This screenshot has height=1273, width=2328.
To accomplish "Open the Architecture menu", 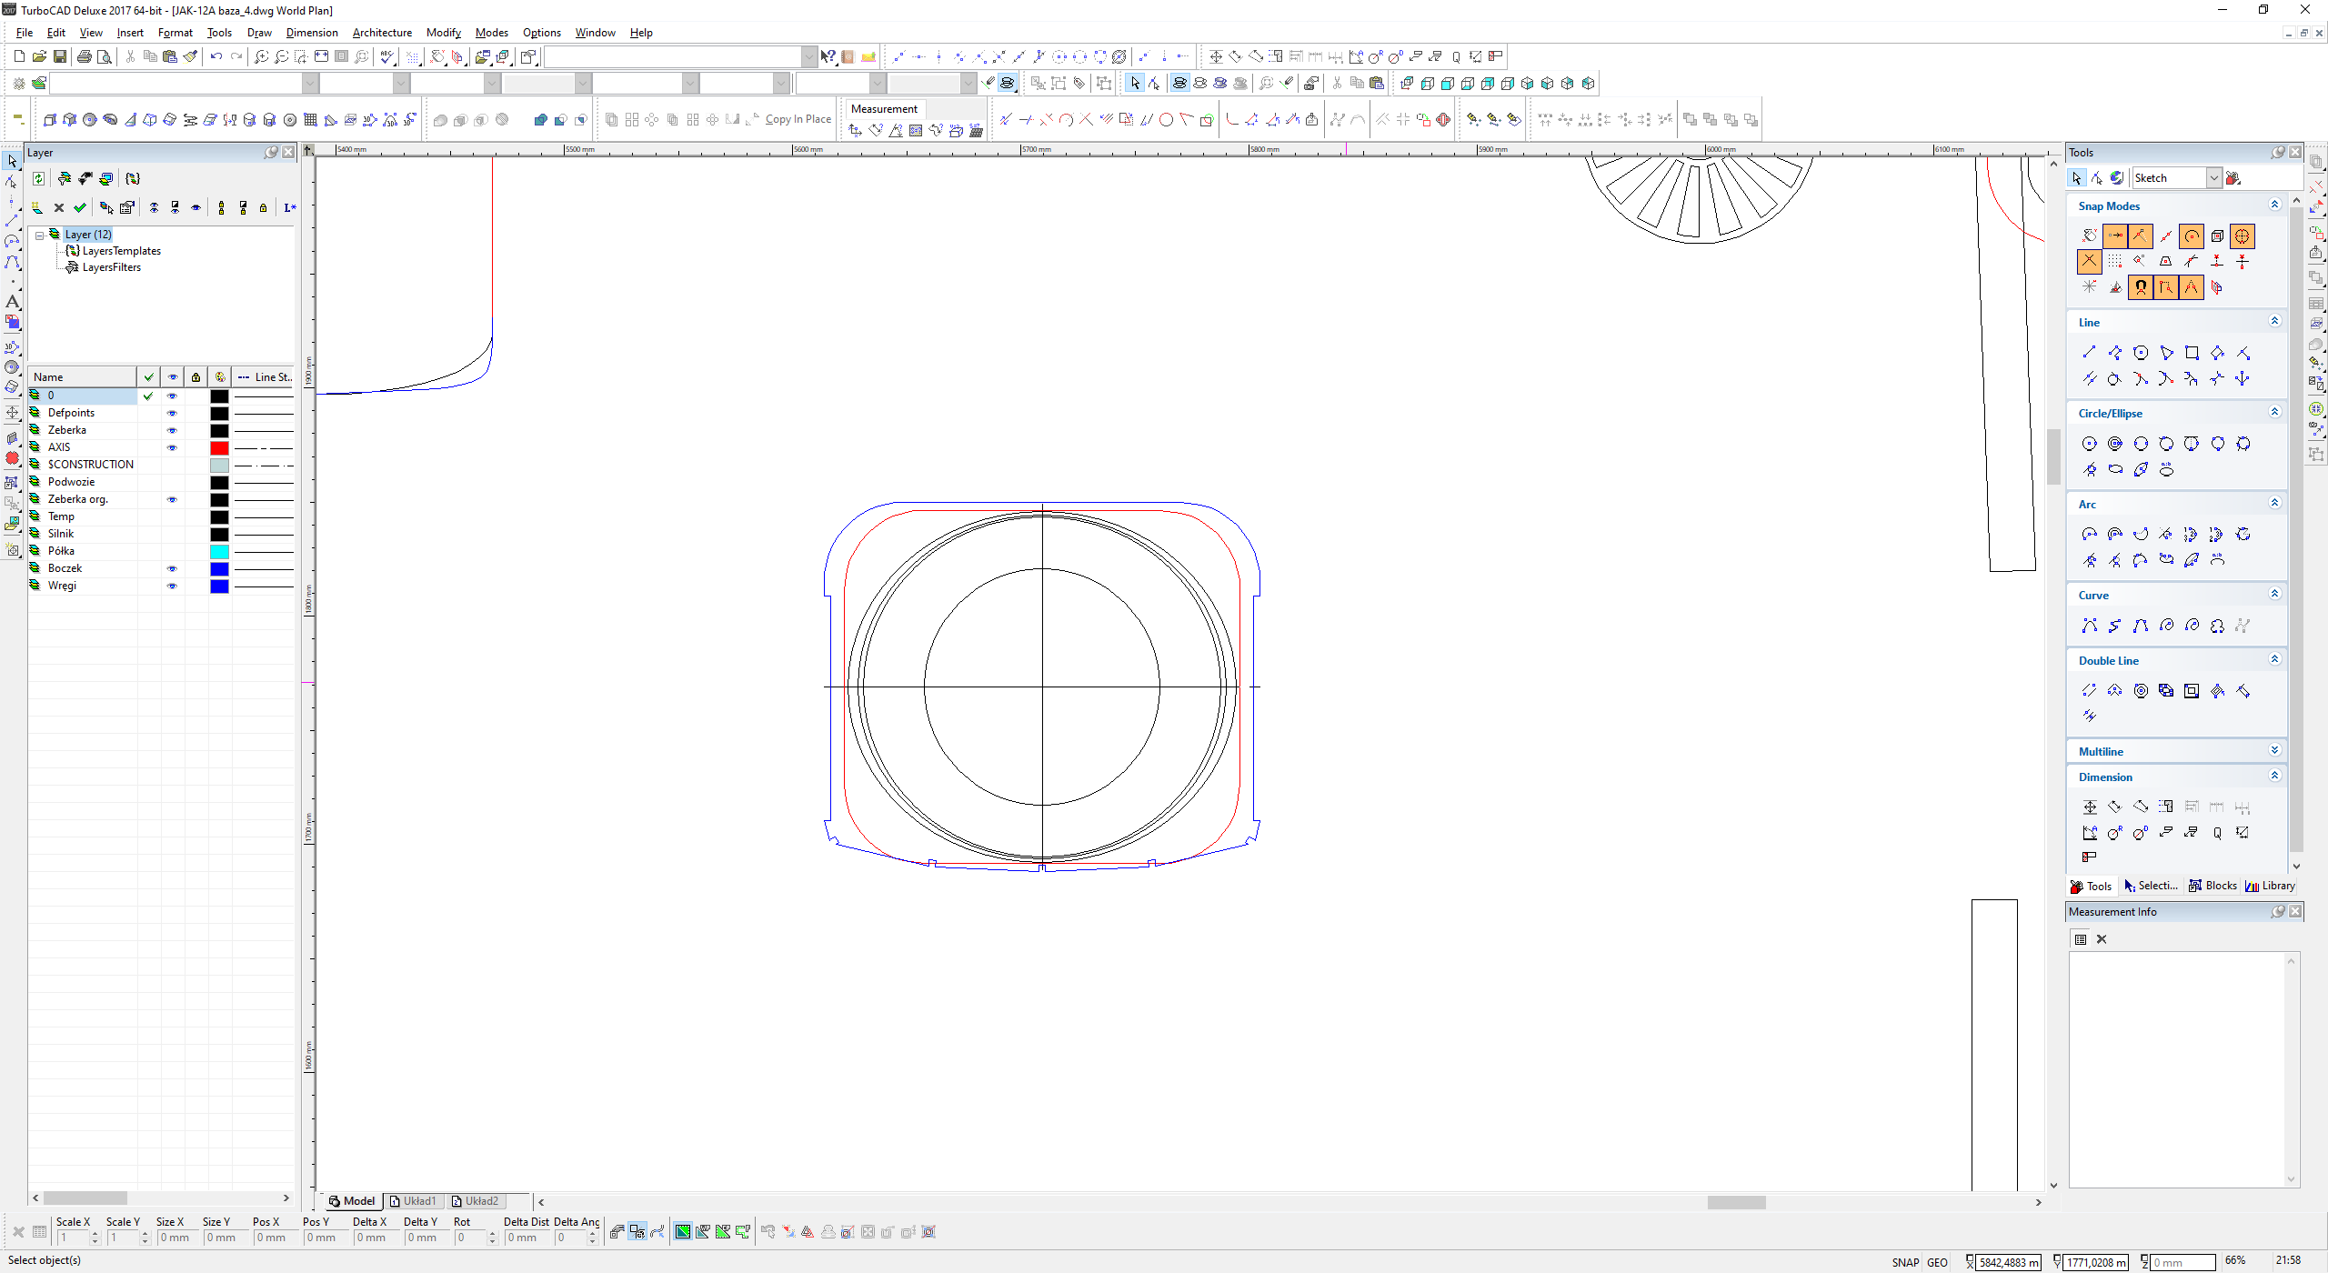I will point(382,33).
